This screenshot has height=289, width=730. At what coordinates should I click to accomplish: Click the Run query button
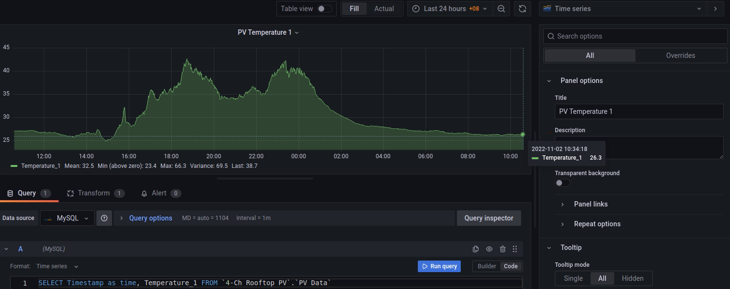pos(440,266)
